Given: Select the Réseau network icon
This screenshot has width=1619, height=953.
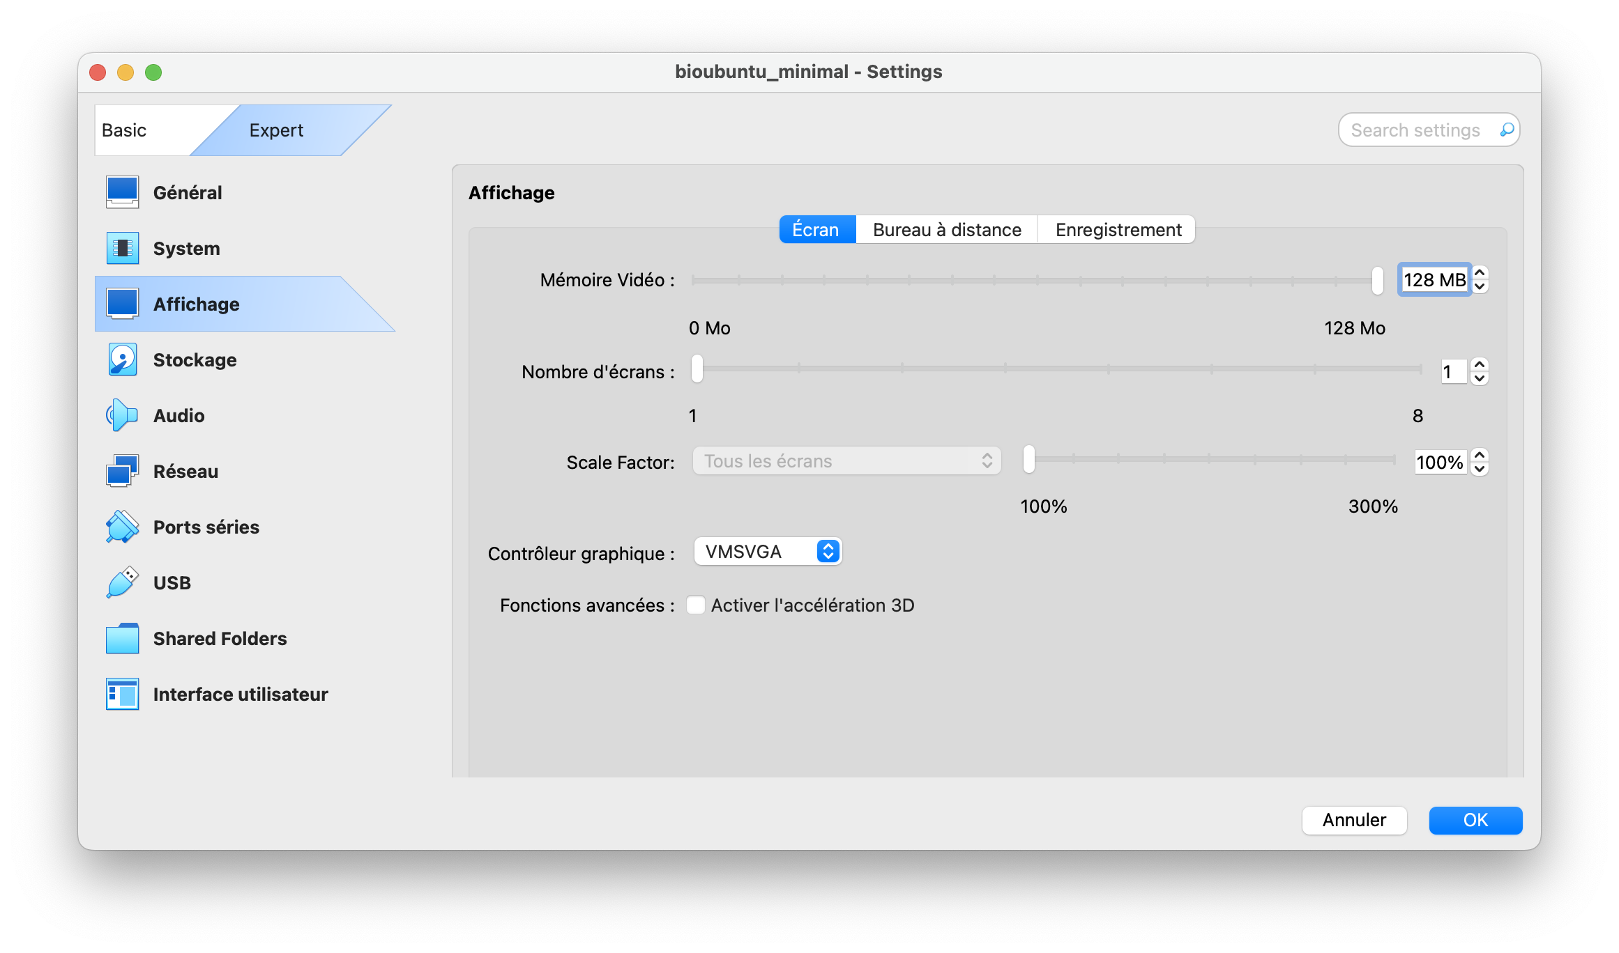Looking at the screenshot, I should pyautogui.click(x=122, y=471).
